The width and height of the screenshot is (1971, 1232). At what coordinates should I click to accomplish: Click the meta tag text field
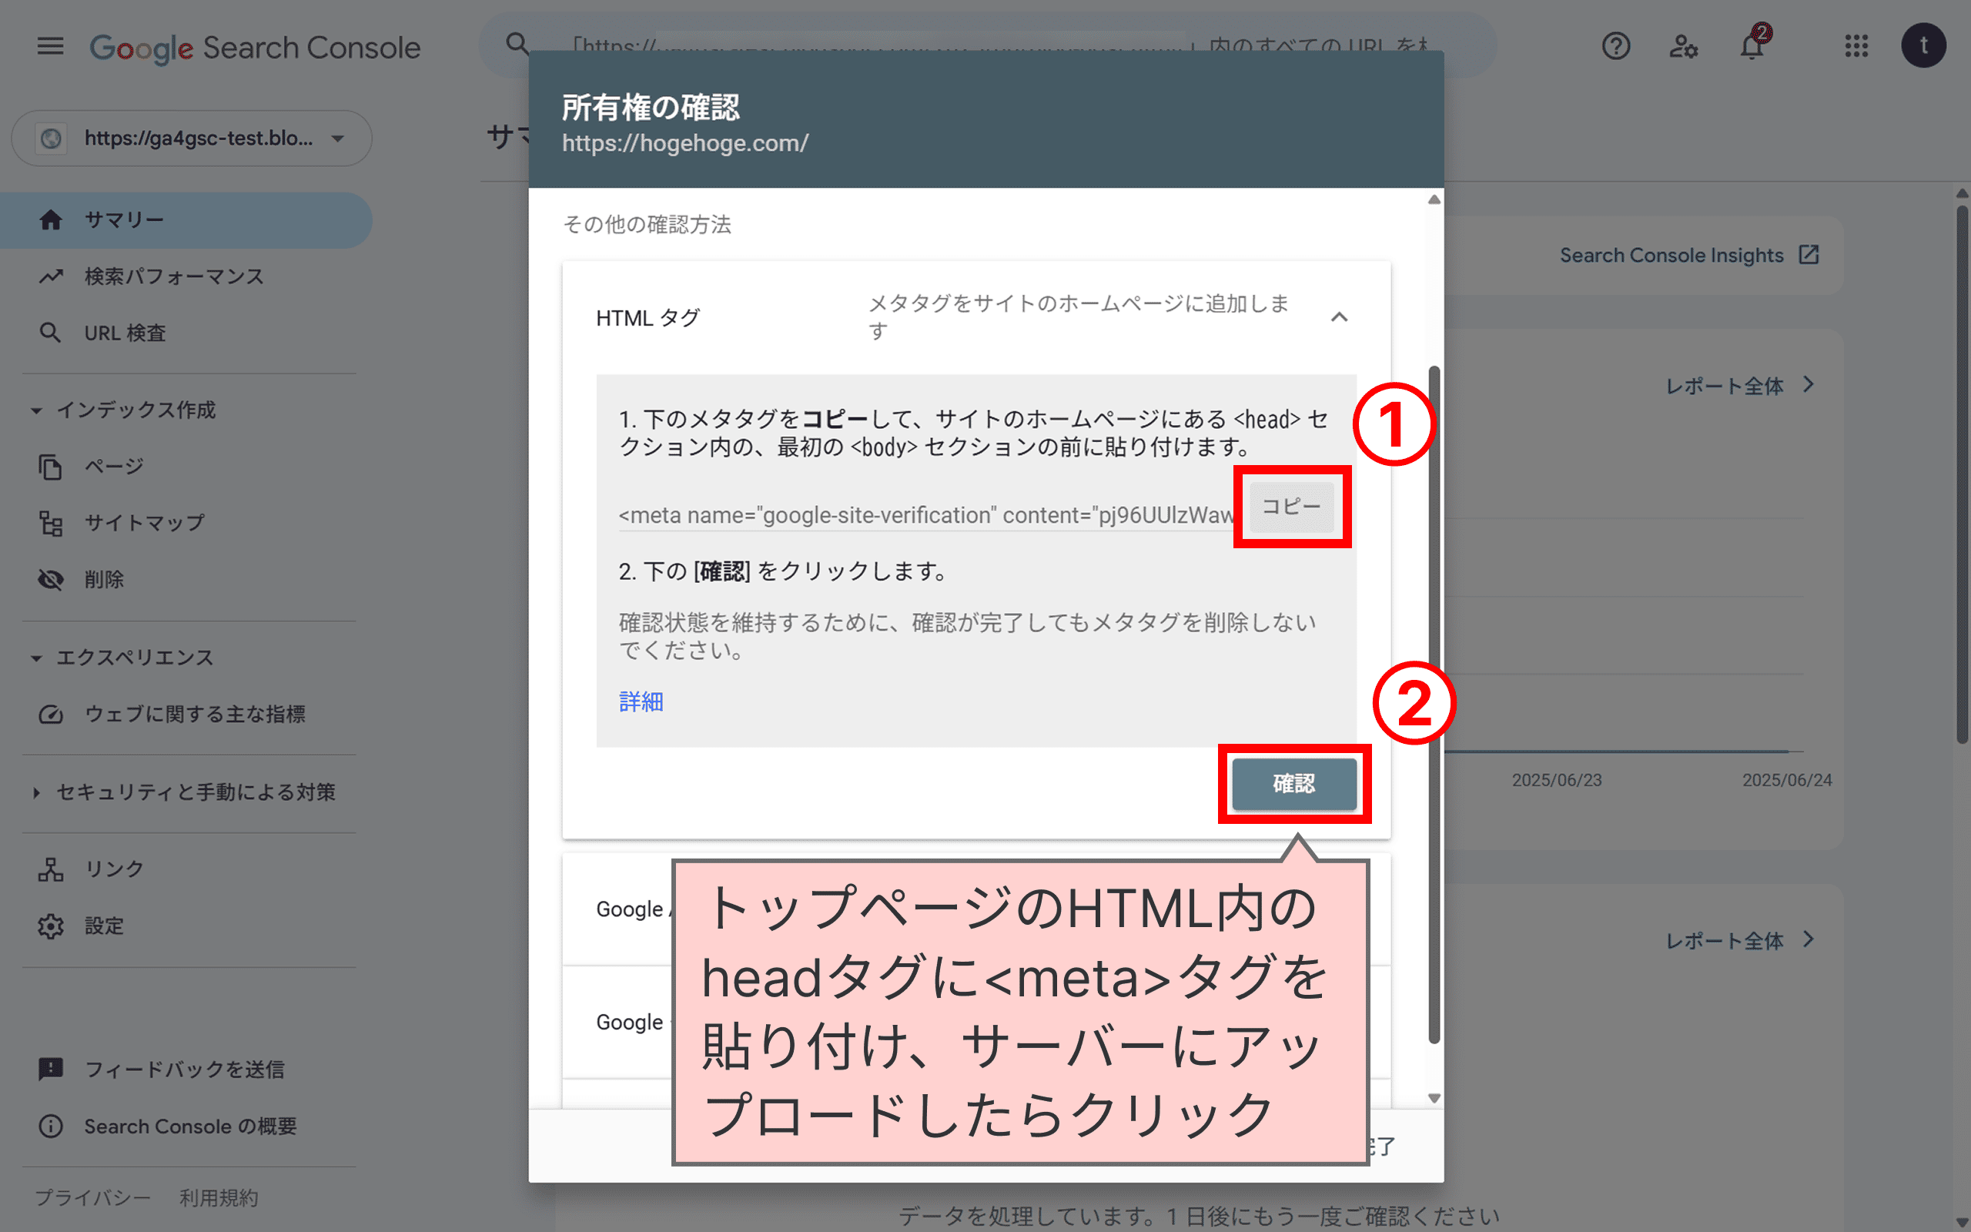pyautogui.click(x=927, y=515)
